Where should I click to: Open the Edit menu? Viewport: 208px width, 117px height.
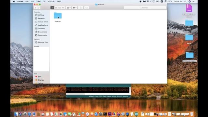click(x=32, y=1)
